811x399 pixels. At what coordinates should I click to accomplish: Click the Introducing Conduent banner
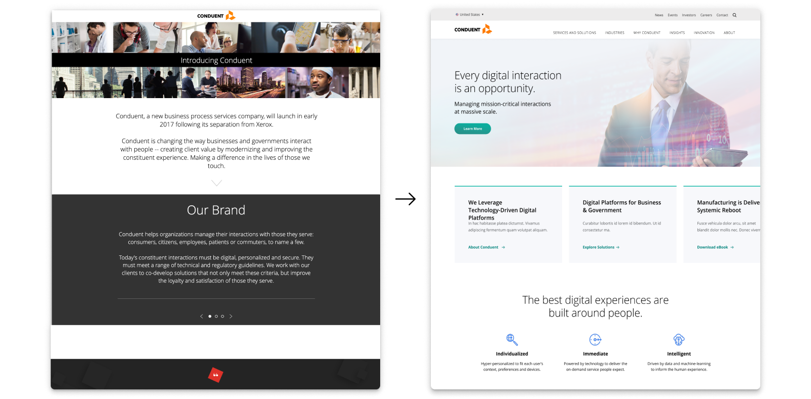click(216, 60)
